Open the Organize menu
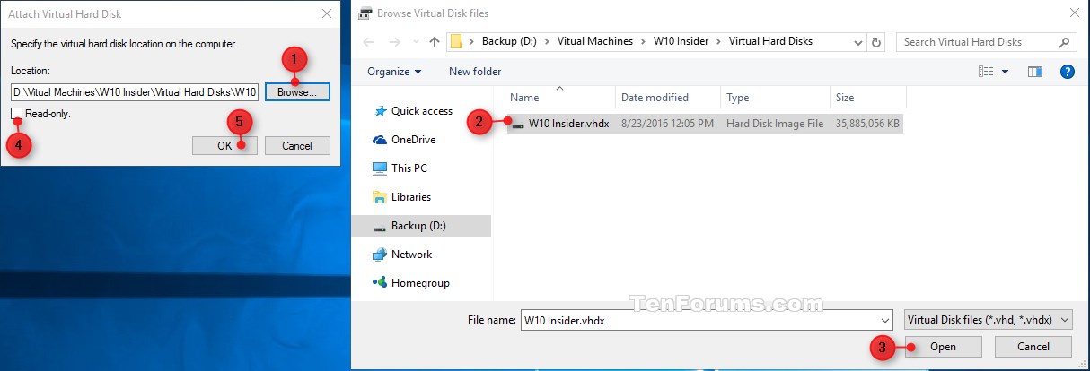The image size is (1090, 371). pyautogui.click(x=395, y=72)
